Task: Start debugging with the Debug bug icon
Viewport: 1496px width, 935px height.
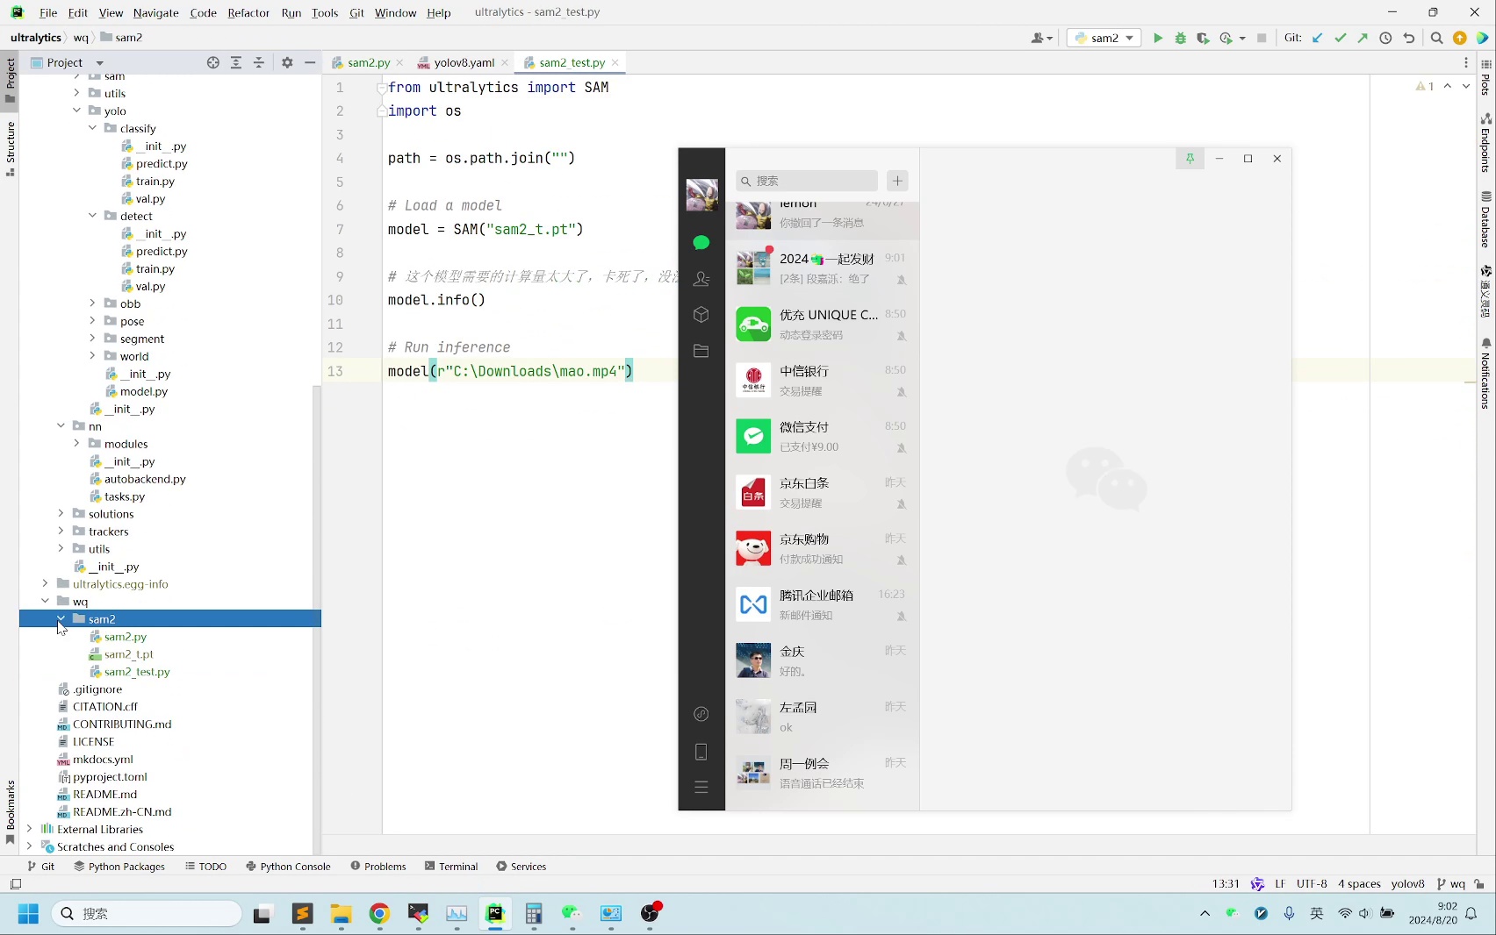Action: 1181,38
